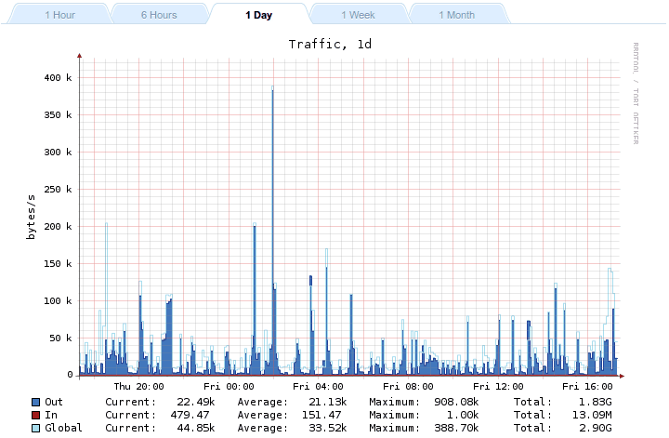Click the blue Out legend swatch
This screenshot has height=438, width=669.
[35, 402]
